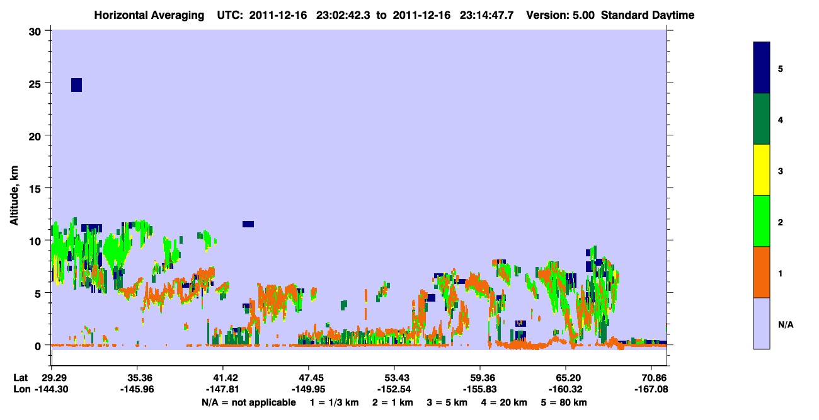Click longitude value '-144.30'
The image size is (819, 420).
coord(52,390)
